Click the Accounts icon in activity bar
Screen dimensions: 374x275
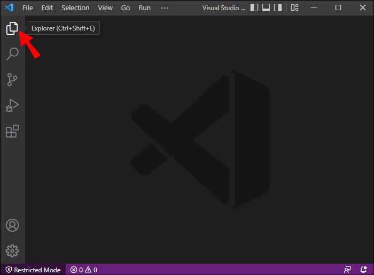pos(12,225)
